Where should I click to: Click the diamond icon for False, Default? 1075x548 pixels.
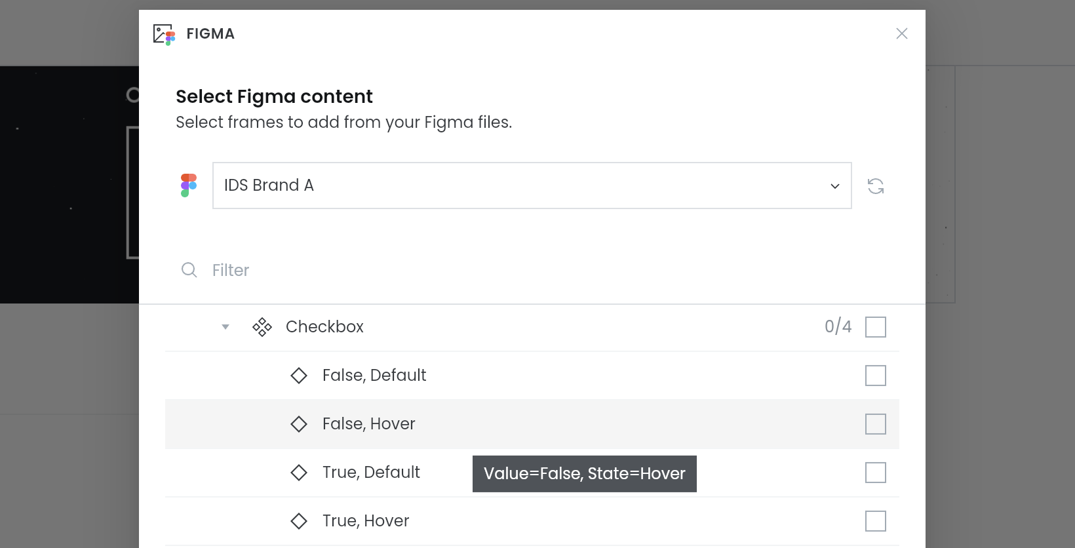(x=299, y=376)
